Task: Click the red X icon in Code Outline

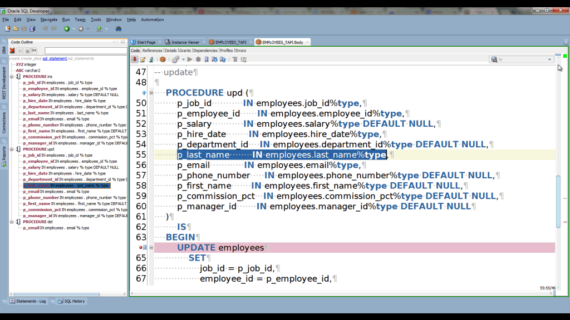Action: point(12,51)
